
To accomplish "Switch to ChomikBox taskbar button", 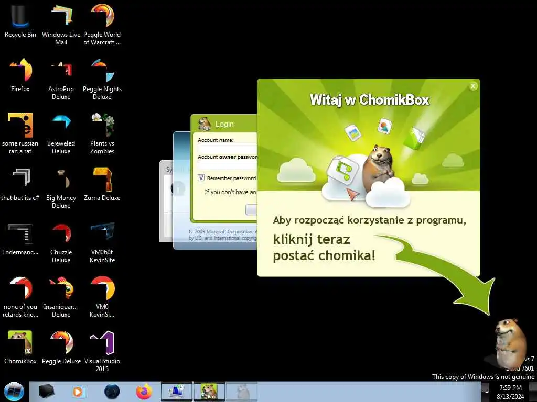I will click(x=209, y=392).
